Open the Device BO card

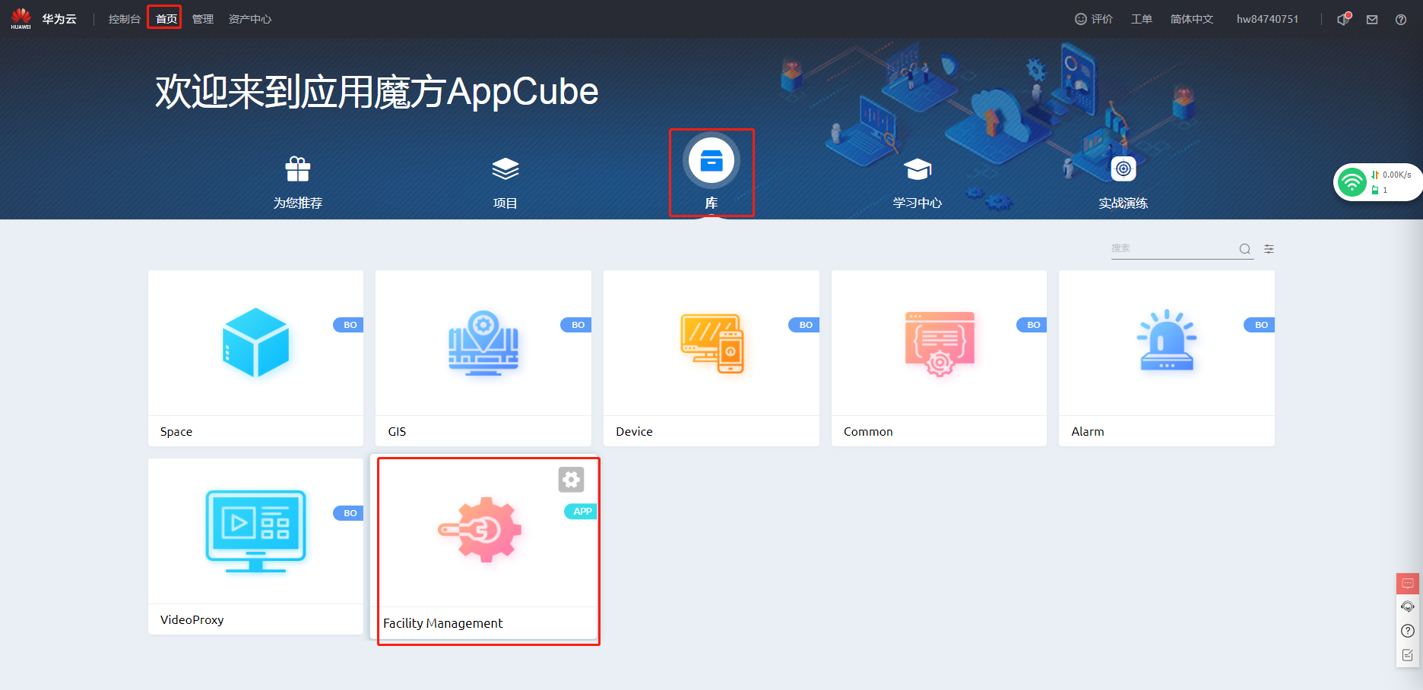(x=711, y=358)
